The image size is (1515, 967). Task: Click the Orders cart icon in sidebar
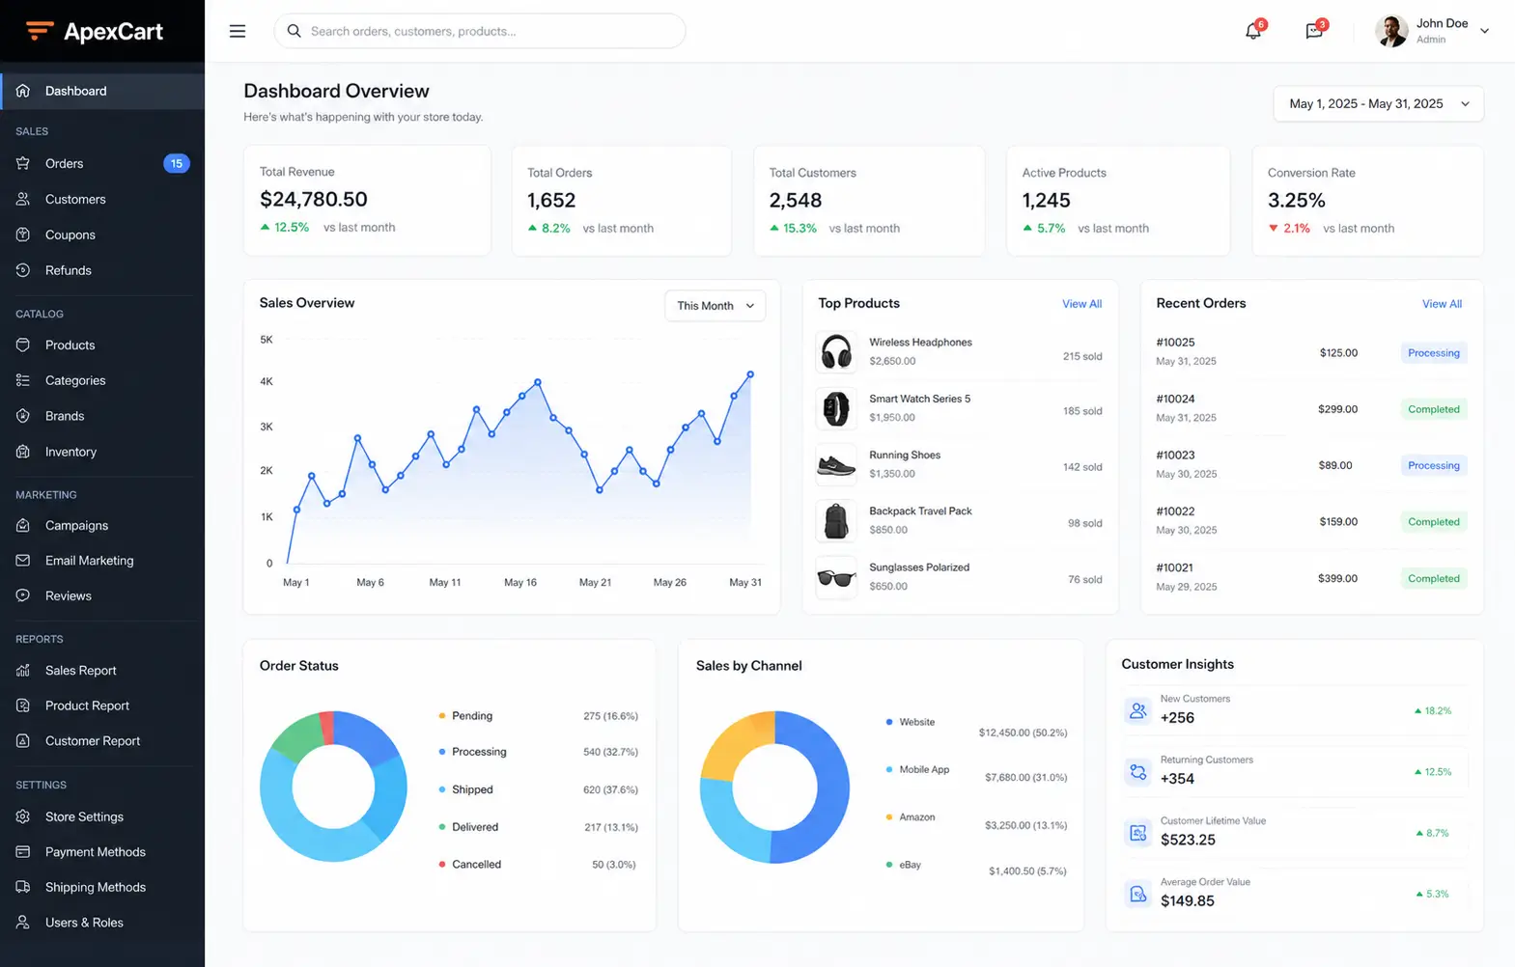[x=23, y=163]
